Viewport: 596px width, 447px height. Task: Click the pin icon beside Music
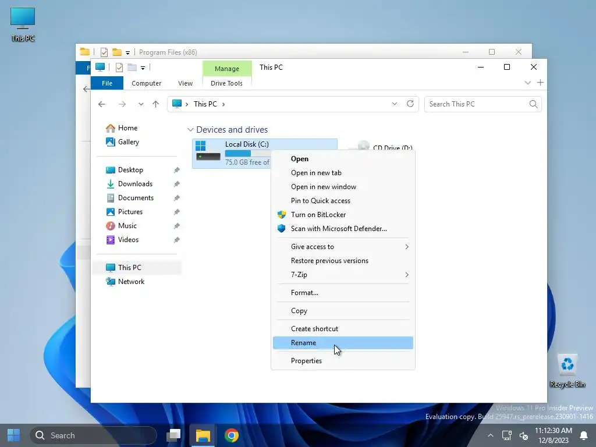click(x=177, y=226)
